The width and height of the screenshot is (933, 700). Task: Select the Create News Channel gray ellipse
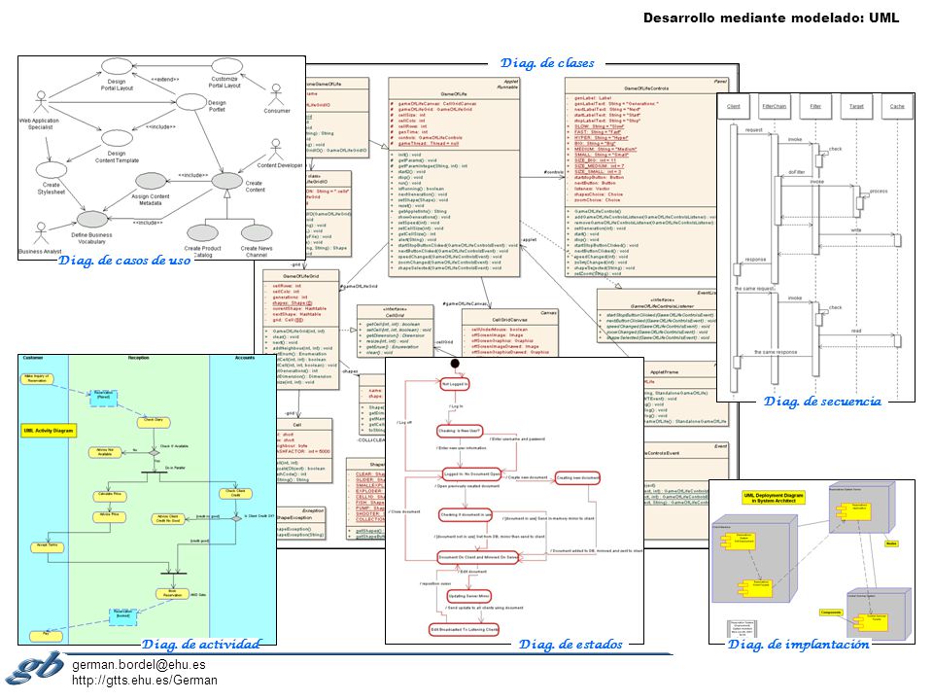[x=257, y=232]
